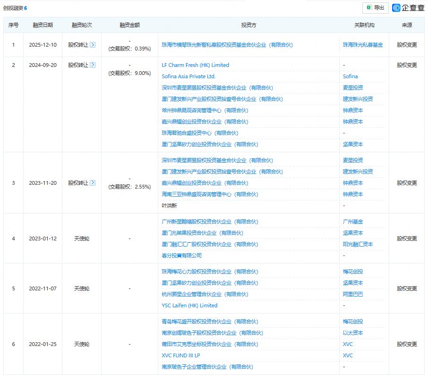Open 梅花创投 link in 2022-11-07 row
The width and height of the screenshot is (428, 379).
click(353, 272)
